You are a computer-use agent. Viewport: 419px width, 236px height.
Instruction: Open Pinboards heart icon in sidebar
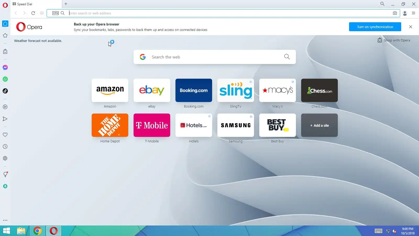5,135
